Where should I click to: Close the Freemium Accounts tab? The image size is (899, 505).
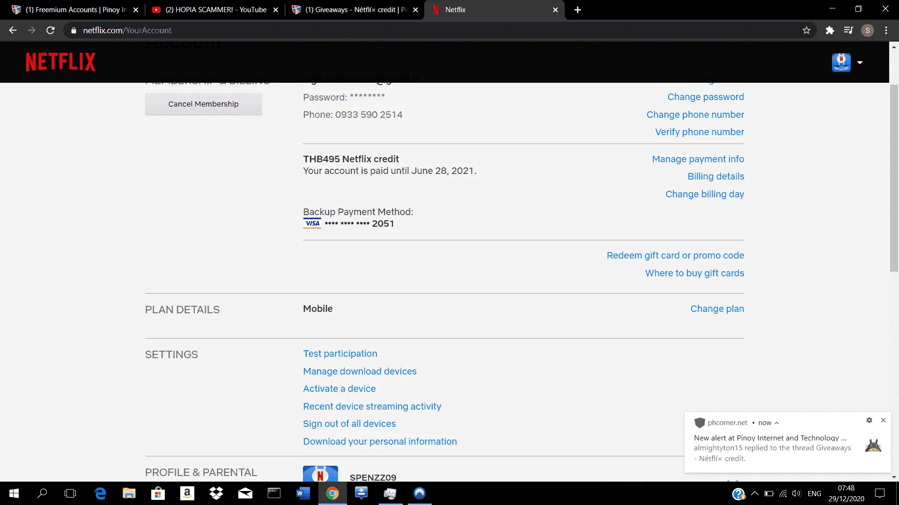136,10
